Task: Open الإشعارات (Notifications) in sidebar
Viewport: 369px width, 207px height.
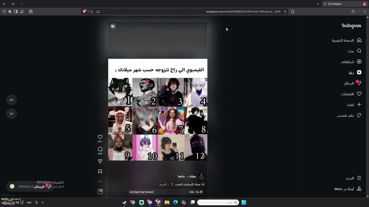Action: (351, 94)
